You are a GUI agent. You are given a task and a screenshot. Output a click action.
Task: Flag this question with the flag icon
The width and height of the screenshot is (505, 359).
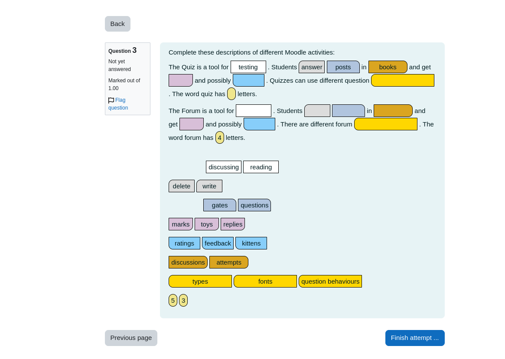pos(111,100)
